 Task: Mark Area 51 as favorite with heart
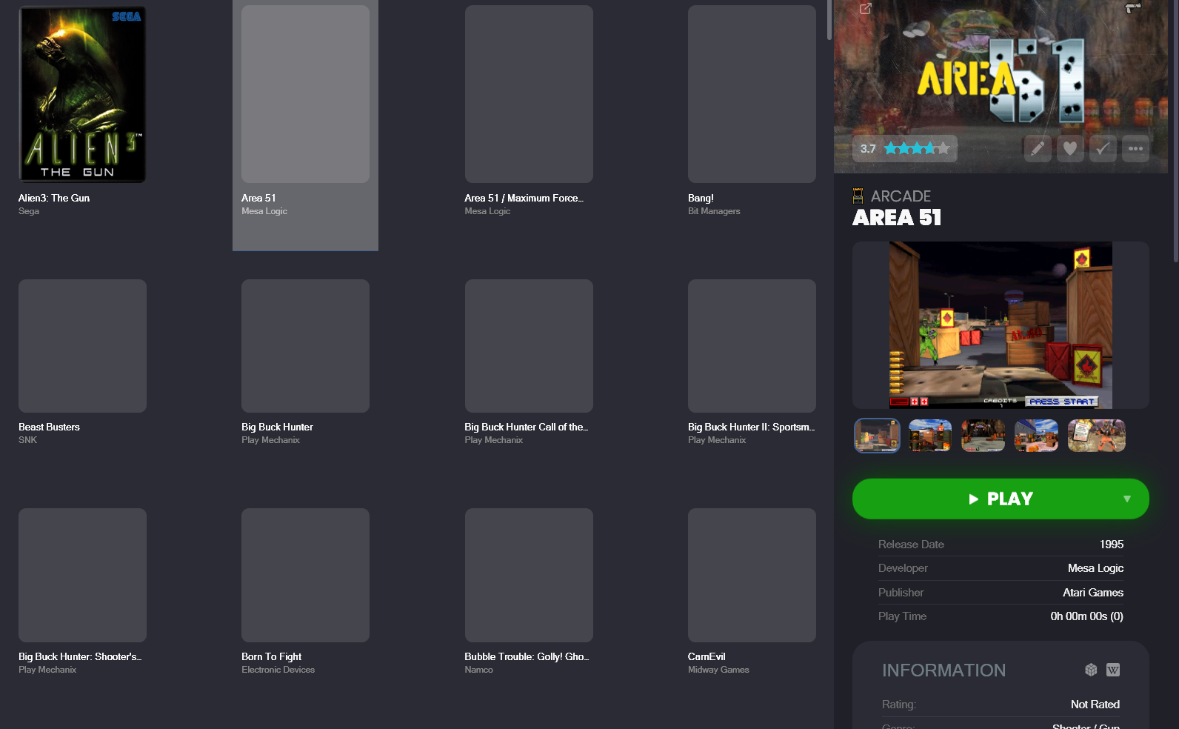(1070, 148)
